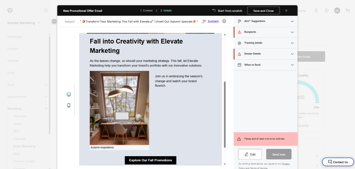Open Content Creator under Marketing
The width and height of the screenshot is (355, 169).
[24, 161]
